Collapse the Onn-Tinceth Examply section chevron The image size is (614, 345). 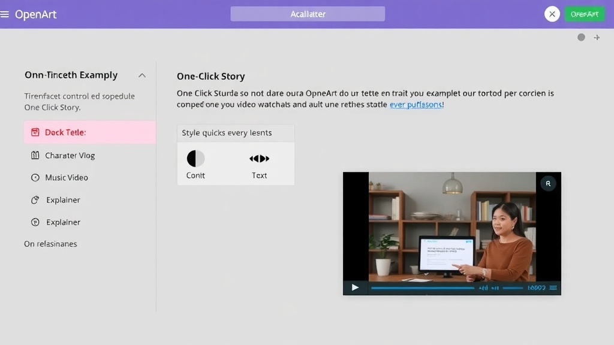point(142,75)
